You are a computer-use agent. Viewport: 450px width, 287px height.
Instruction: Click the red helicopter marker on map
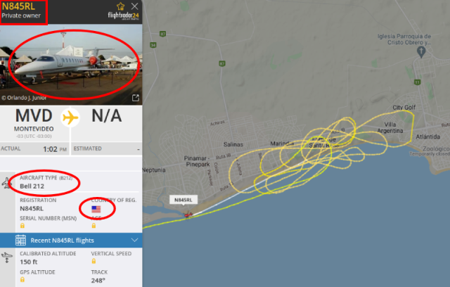click(x=188, y=215)
